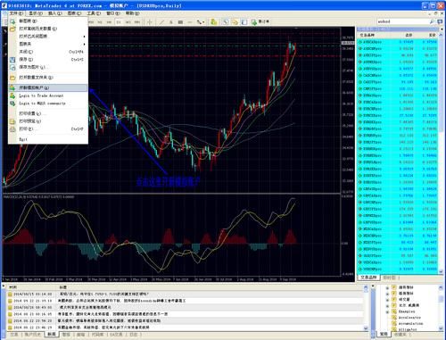
Task: Select the EURCZKpro row in Market Watch
Action: [398, 115]
